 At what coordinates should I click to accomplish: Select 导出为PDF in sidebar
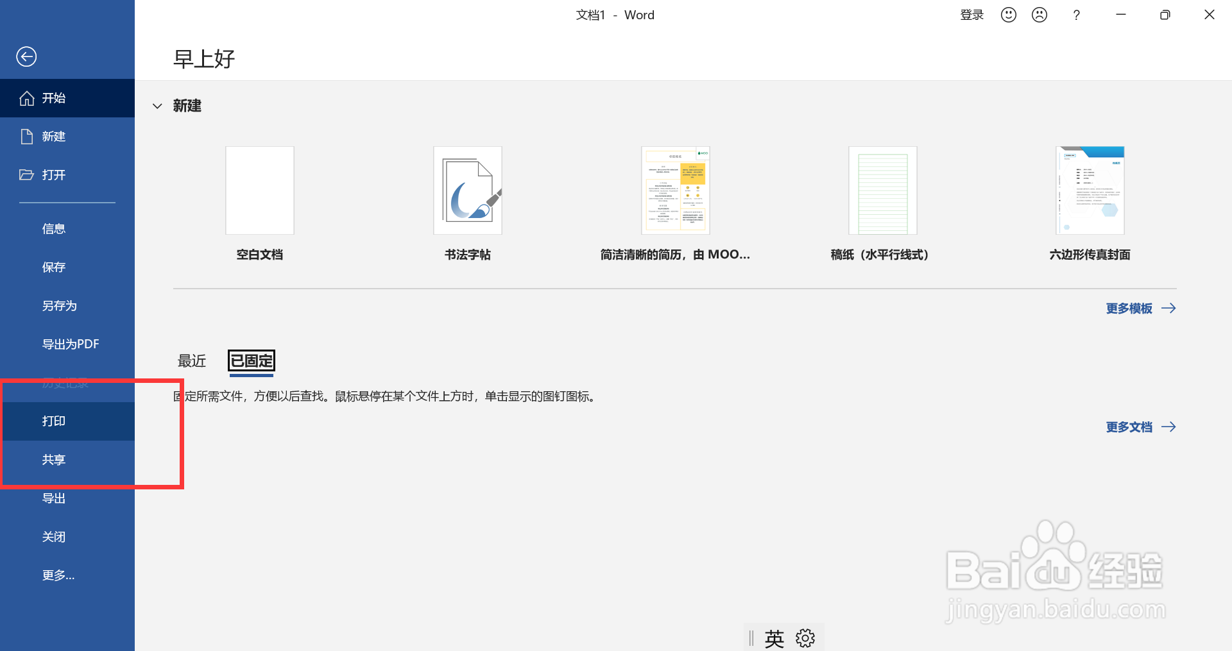(x=67, y=344)
